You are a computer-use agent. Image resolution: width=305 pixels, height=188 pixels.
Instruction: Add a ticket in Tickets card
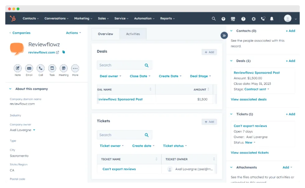pos(209,122)
